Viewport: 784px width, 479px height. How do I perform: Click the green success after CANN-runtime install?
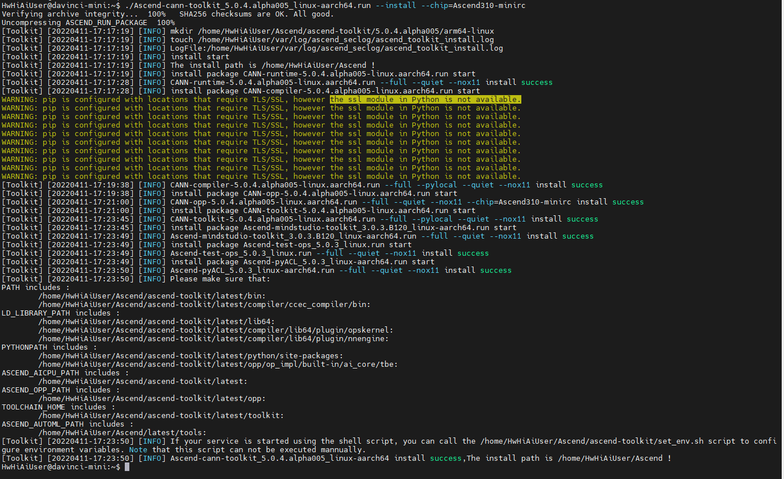(x=537, y=82)
